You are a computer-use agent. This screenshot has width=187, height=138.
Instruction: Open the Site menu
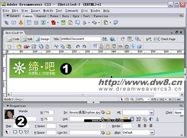click(84, 11)
